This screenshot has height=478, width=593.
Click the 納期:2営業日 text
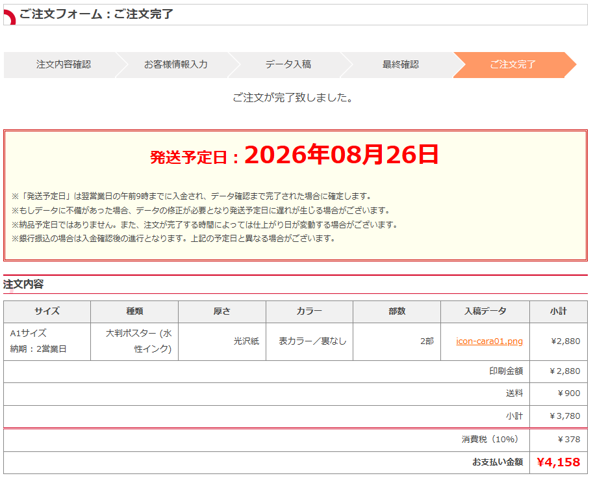click(x=38, y=349)
